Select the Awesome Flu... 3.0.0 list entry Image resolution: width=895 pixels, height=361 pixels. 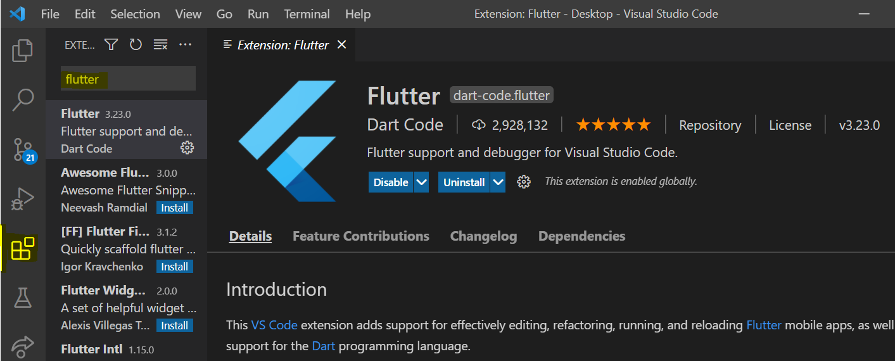(127, 188)
